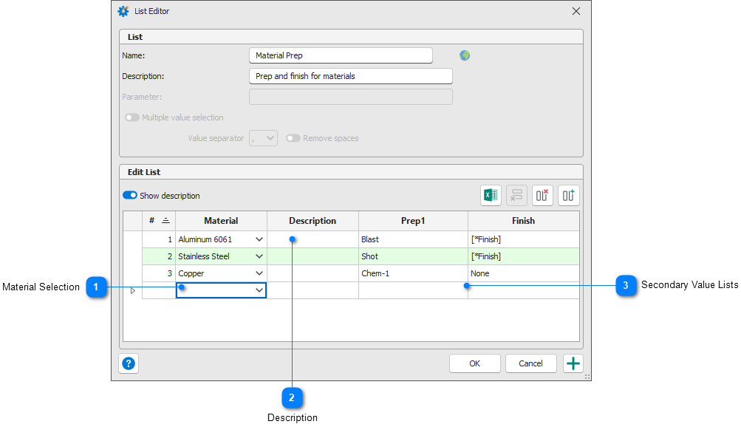Viewport: 741px width, 424px height.
Task: Select the Shot cell
Action: [414, 256]
